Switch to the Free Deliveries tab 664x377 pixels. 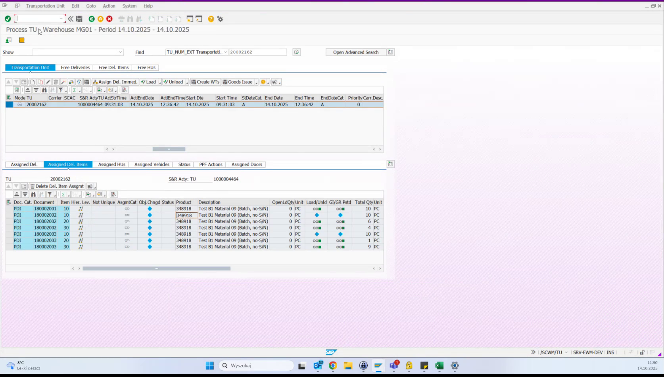(x=75, y=67)
